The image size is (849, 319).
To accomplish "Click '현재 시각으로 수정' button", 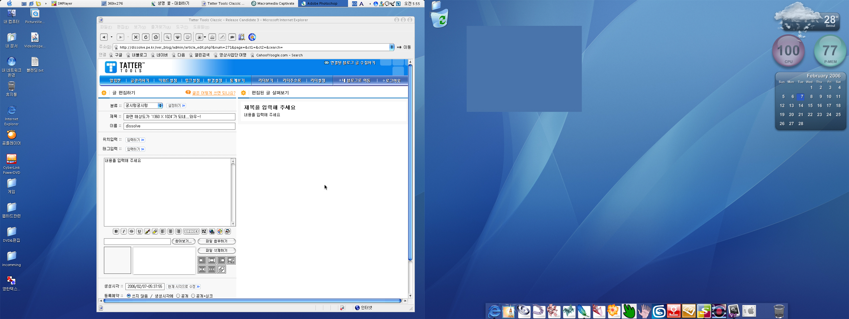I will click(x=184, y=287).
